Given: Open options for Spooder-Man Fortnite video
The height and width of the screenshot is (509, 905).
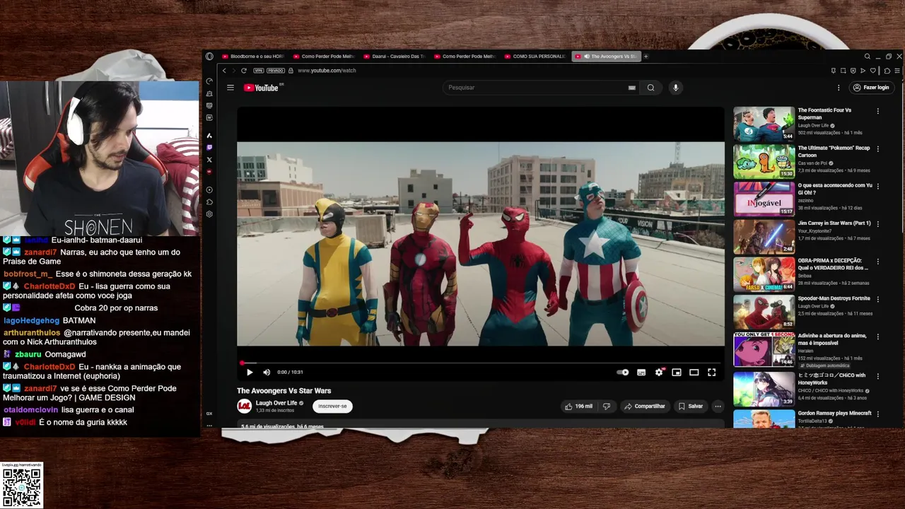Looking at the screenshot, I should (x=878, y=299).
